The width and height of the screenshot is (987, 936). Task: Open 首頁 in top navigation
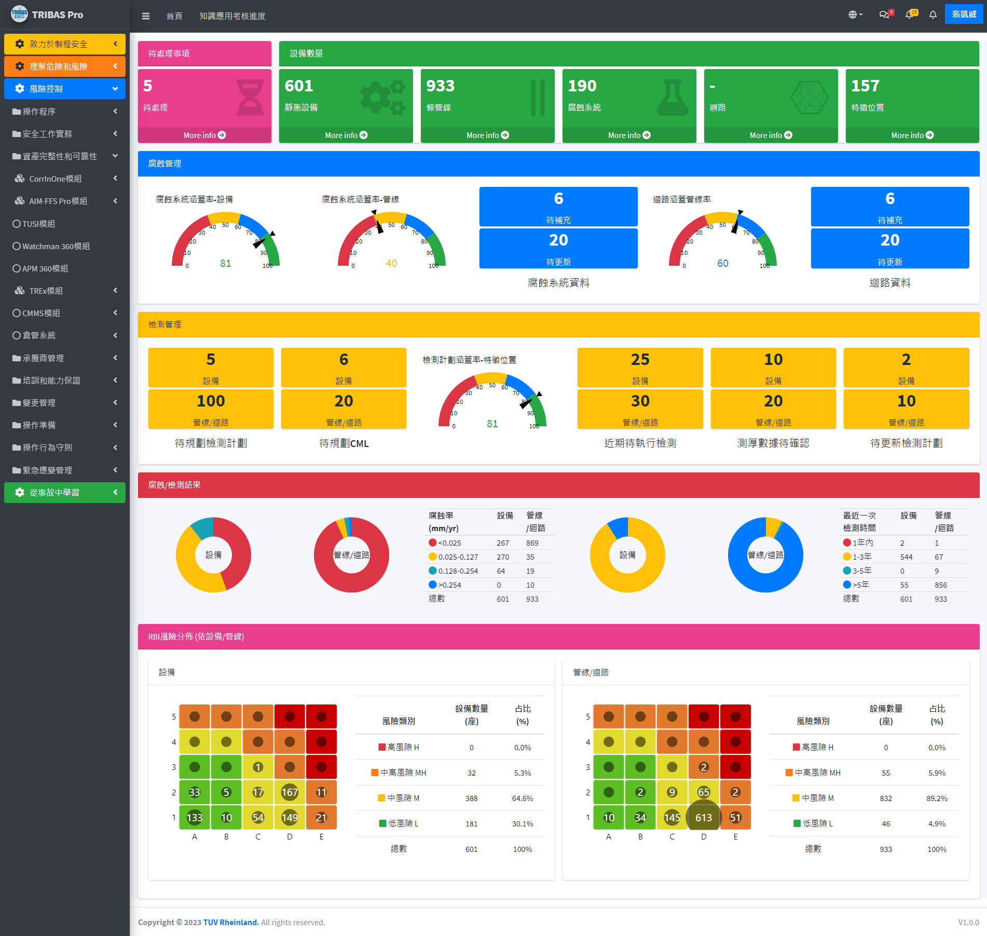pyautogui.click(x=174, y=16)
